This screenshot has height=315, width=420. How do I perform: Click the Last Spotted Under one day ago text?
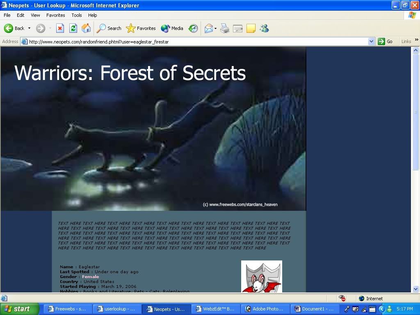(99, 272)
